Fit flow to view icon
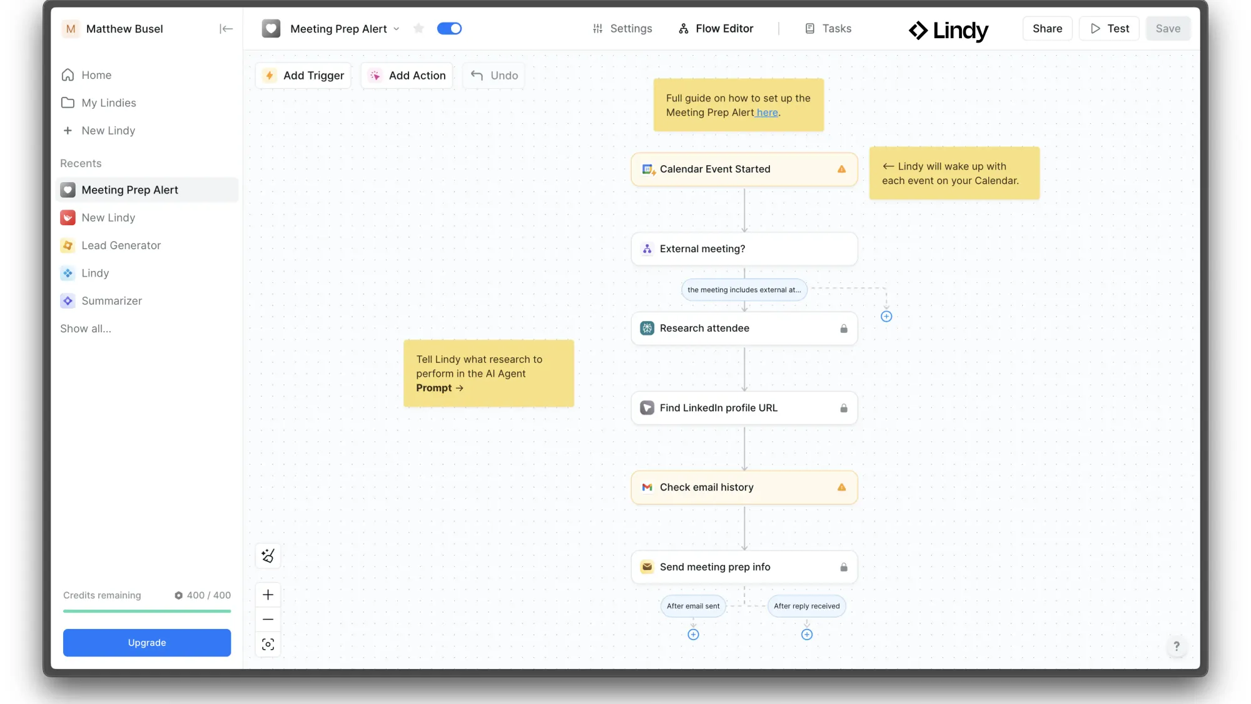 (x=268, y=645)
